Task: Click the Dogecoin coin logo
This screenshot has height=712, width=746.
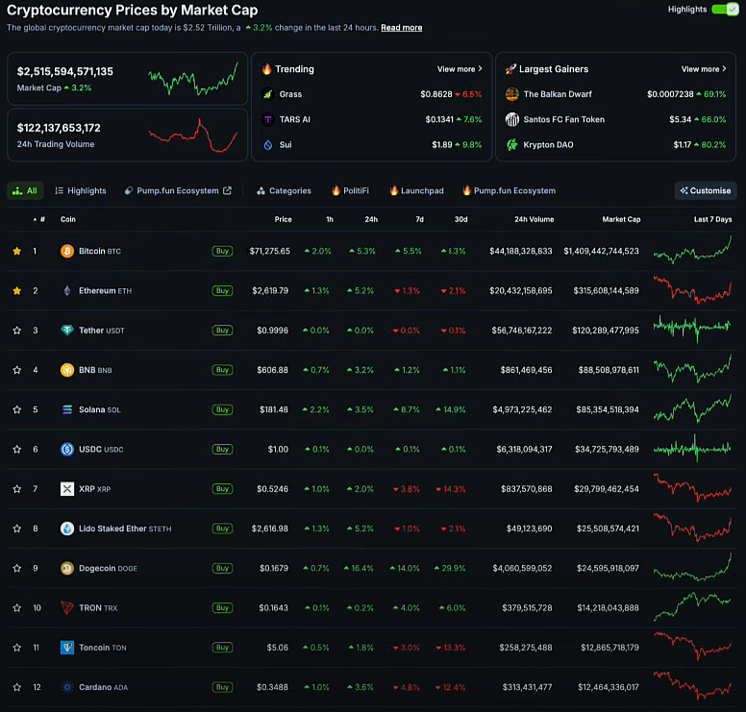Action: [67, 568]
